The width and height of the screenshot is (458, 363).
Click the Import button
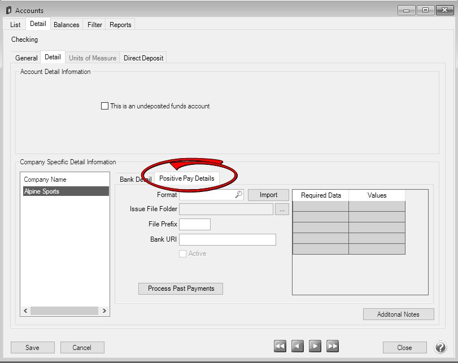coord(268,195)
